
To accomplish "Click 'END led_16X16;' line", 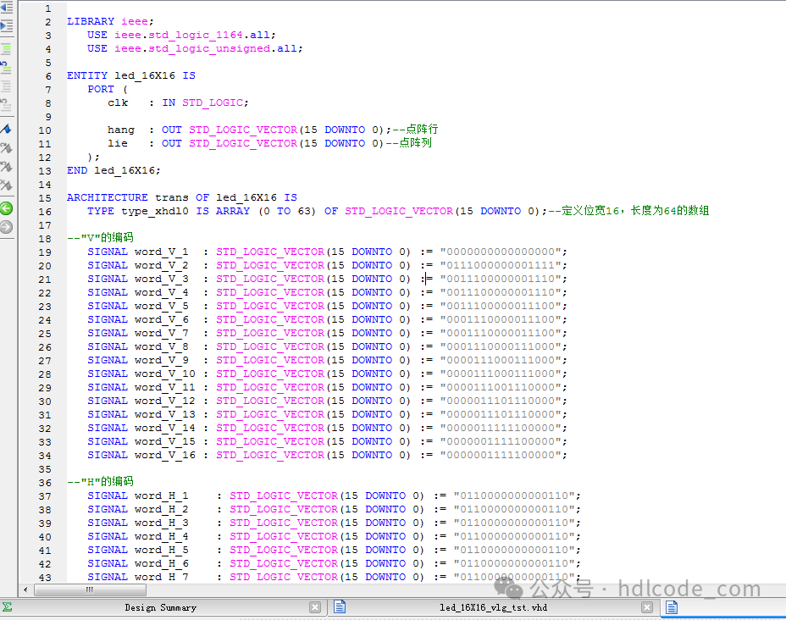I will [x=113, y=170].
